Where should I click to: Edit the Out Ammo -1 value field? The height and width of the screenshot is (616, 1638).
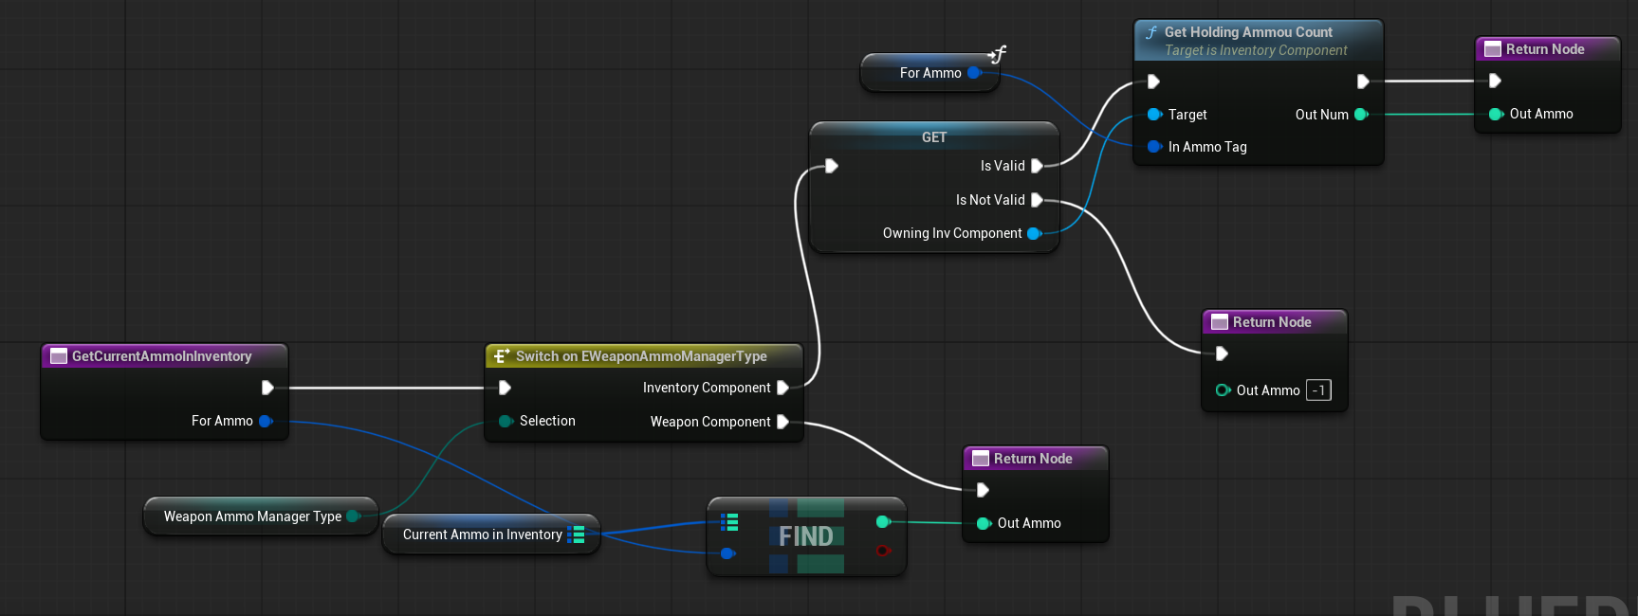(1318, 390)
